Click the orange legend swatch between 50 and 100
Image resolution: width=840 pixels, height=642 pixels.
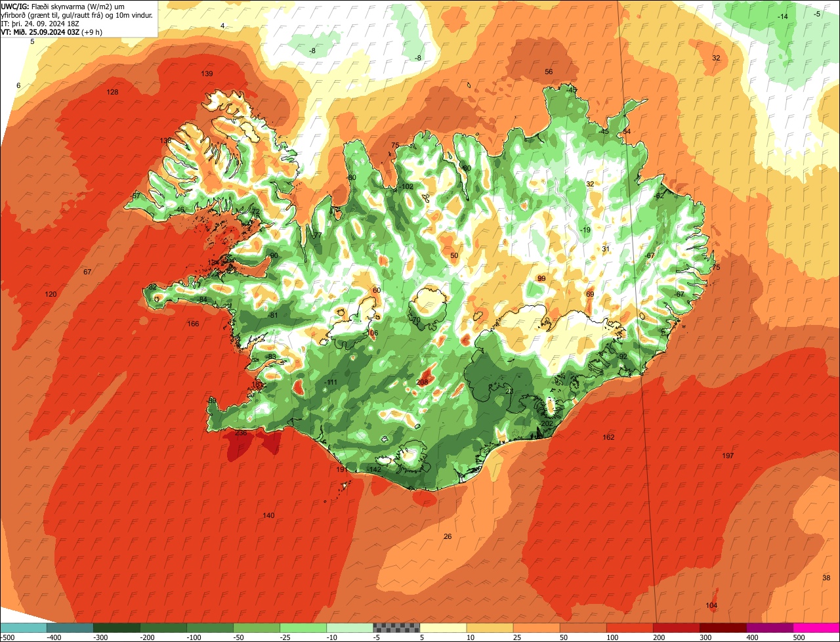pos(583,628)
